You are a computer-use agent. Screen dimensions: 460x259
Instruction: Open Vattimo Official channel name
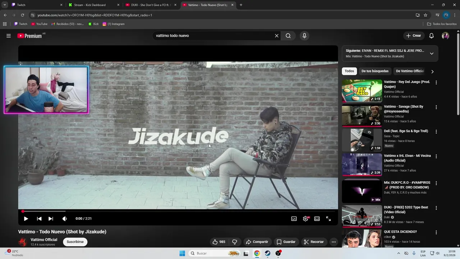click(x=44, y=240)
